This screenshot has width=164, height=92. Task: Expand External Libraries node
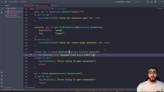[x=5, y=15]
